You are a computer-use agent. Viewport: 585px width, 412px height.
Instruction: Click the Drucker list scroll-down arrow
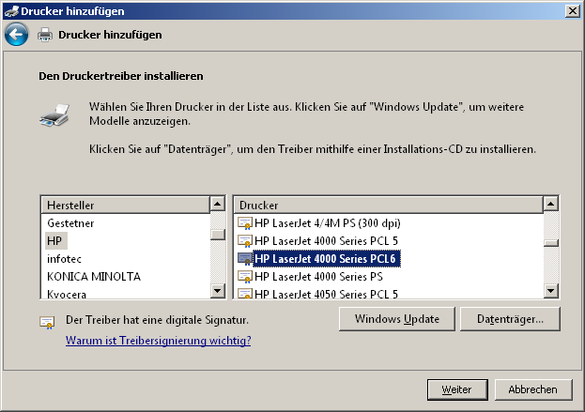(x=550, y=290)
